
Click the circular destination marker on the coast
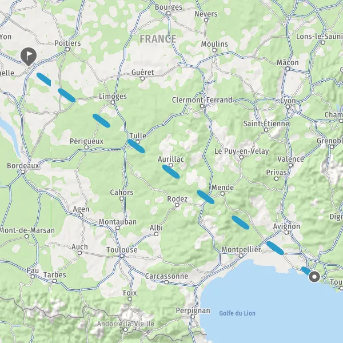[x=314, y=277]
